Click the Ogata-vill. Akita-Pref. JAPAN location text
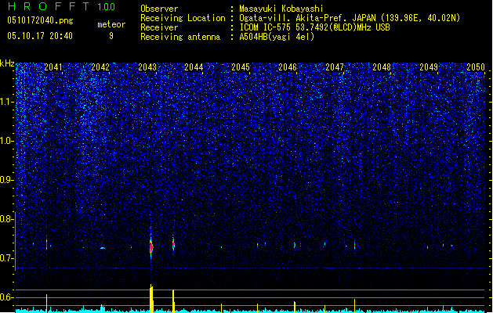 click(x=350, y=18)
